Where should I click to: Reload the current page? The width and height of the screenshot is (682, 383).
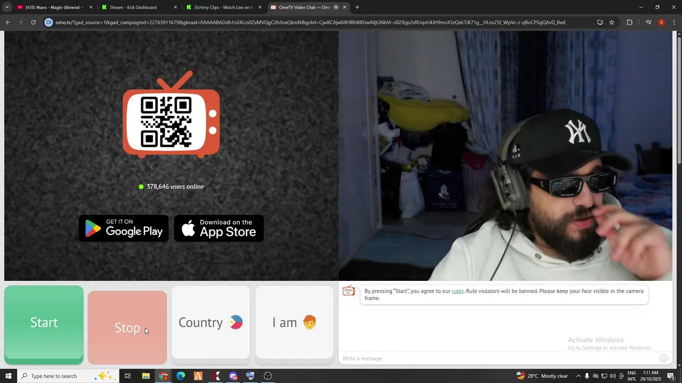(33, 22)
